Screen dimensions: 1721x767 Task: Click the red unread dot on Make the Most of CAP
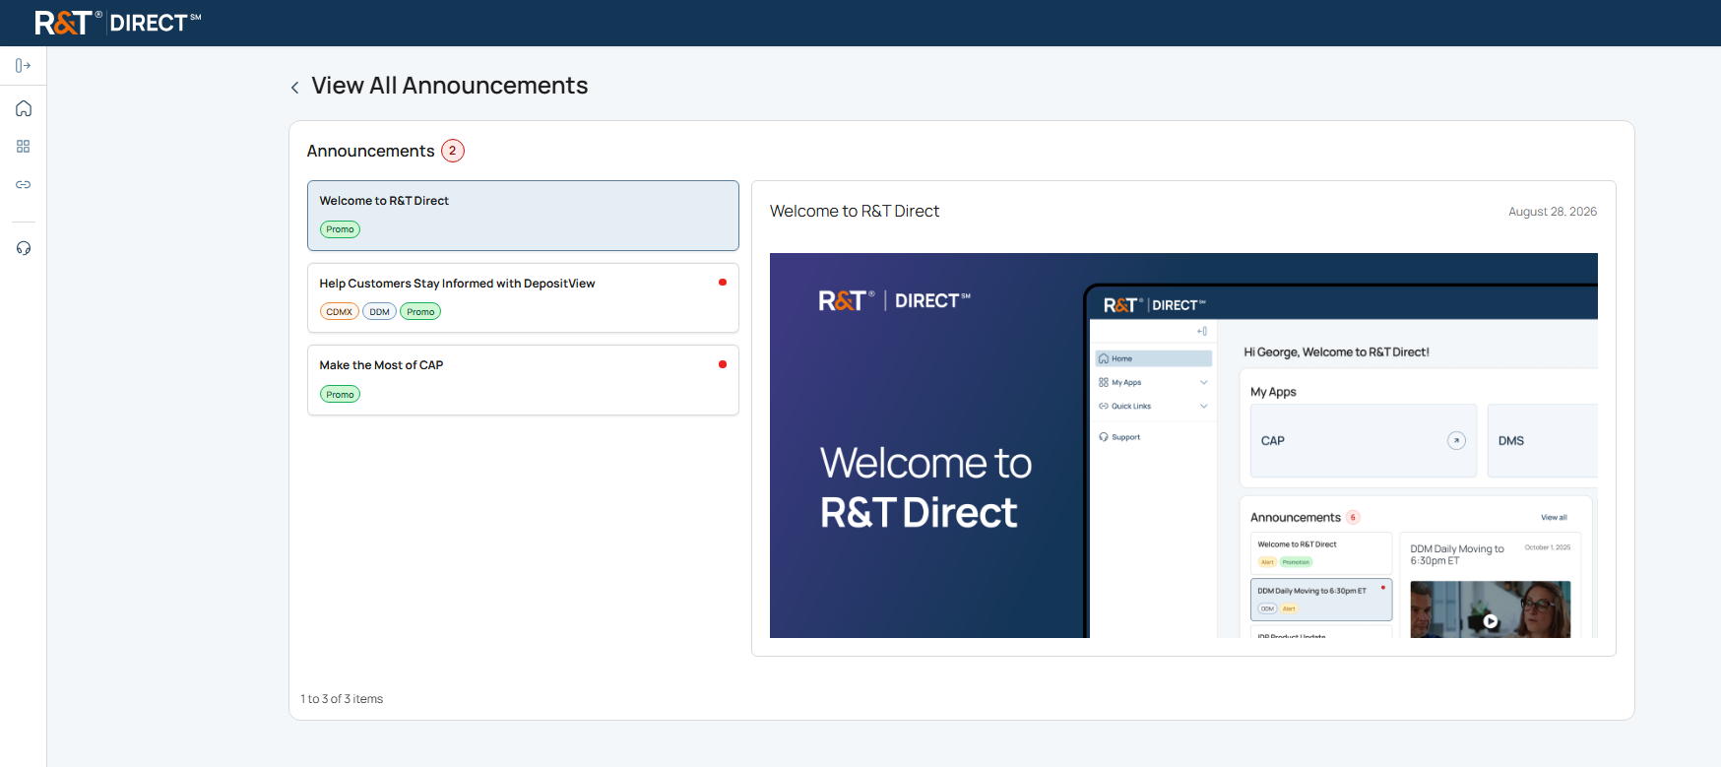(723, 364)
